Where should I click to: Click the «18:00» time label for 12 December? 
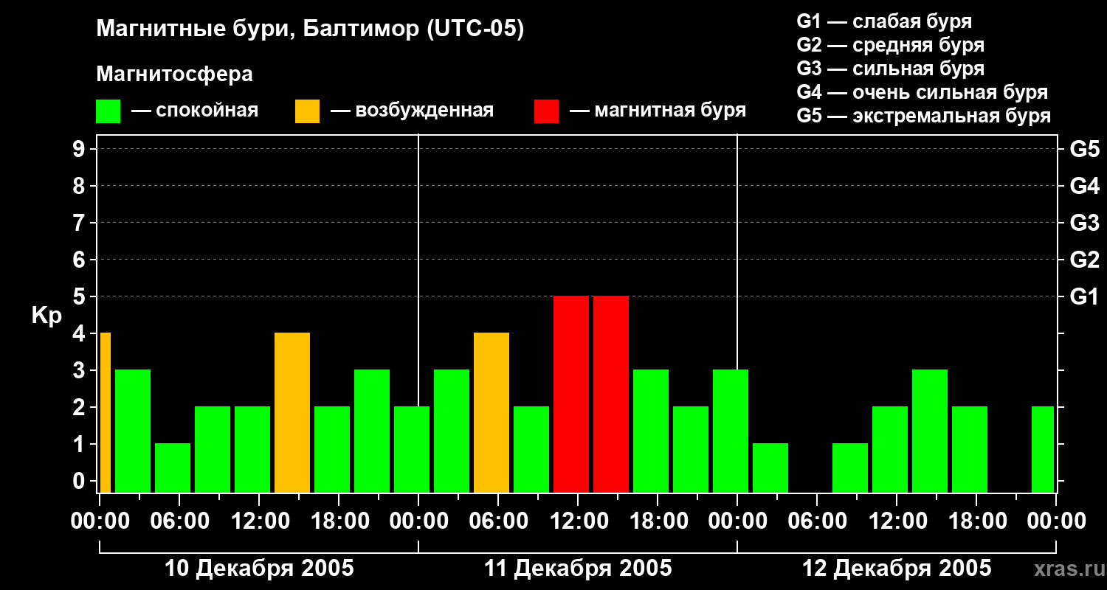coord(976,521)
